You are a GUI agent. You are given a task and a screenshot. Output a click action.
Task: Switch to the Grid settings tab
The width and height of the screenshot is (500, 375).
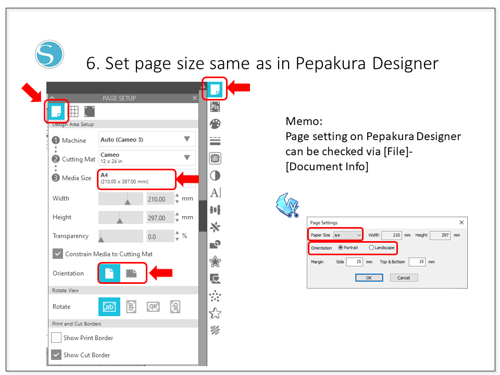(73, 111)
